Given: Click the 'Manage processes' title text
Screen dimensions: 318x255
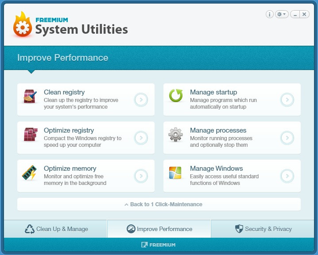Looking at the screenshot, I should pyautogui.click(x=218, y=130).
